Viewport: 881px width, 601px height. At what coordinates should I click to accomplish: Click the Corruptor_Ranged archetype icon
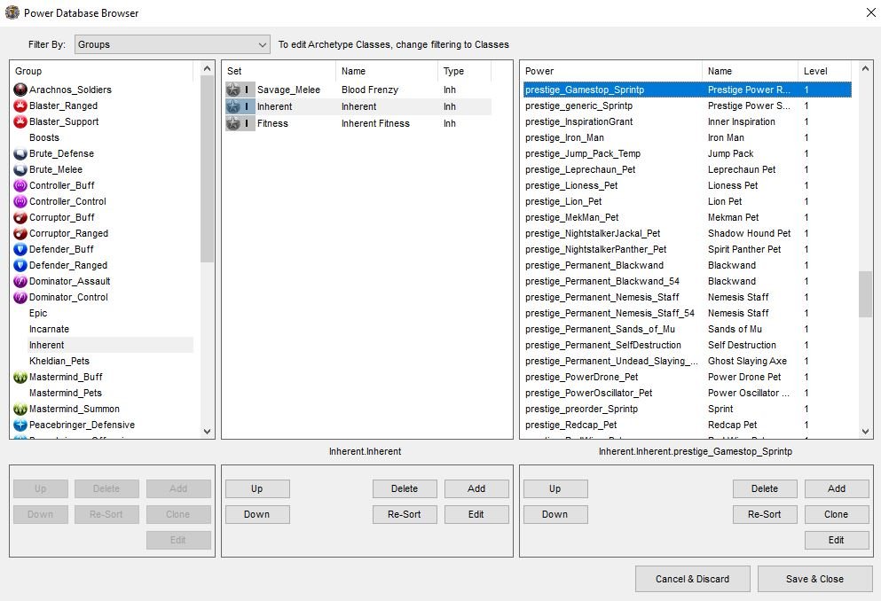point(20,233)
